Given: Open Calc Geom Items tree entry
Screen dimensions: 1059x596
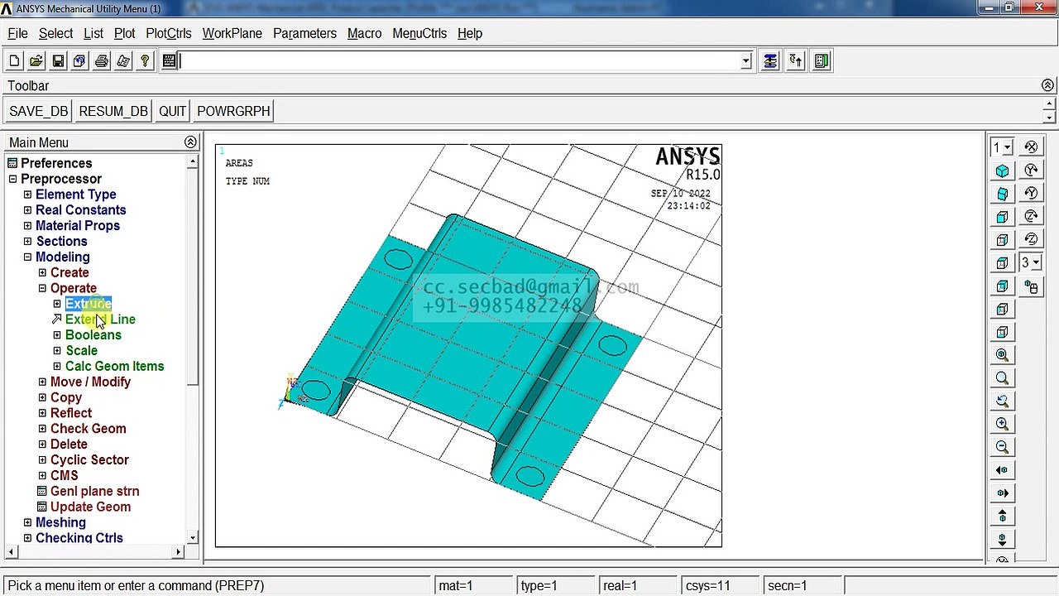Looking at the screenshot, I should click(114, 367).
